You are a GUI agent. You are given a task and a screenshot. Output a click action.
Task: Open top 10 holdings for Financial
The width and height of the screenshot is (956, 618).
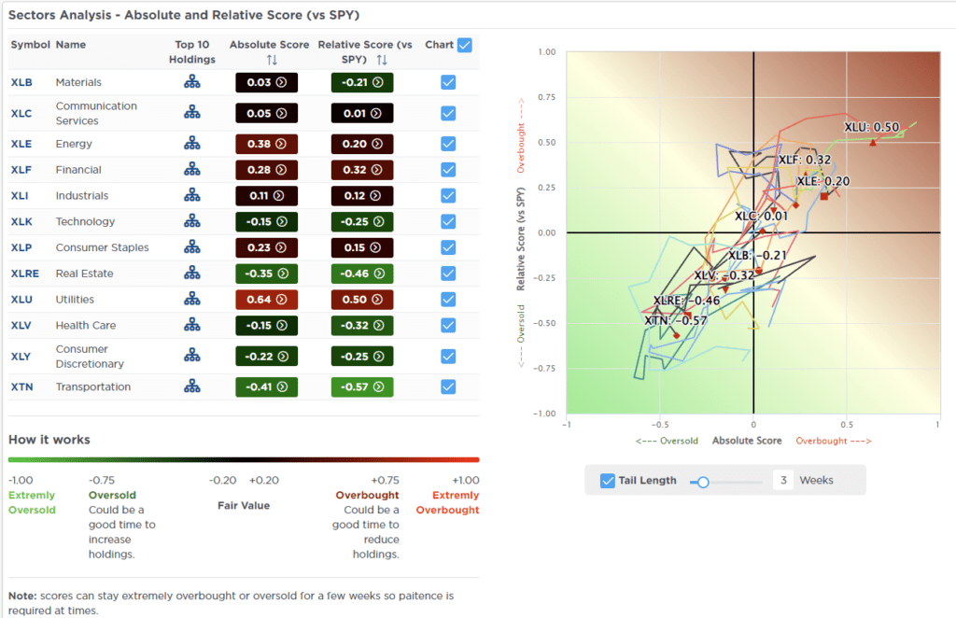(192, 169)
